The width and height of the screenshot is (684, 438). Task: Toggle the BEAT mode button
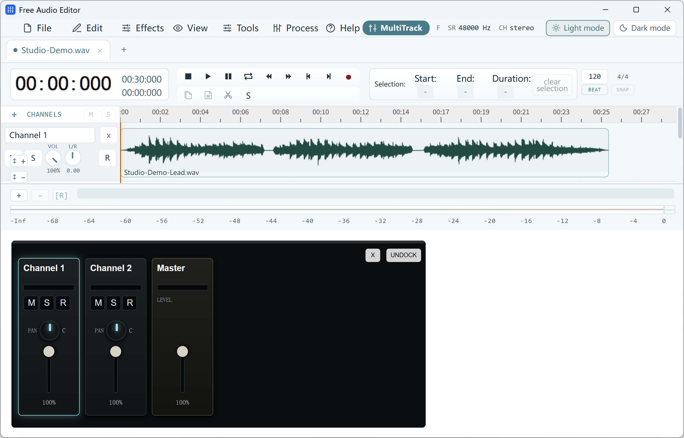[595, 89]
